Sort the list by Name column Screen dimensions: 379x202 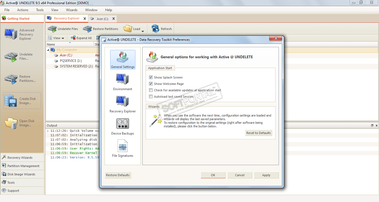70,44
